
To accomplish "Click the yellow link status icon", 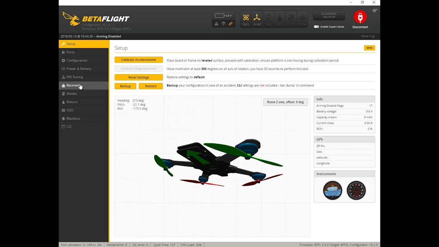I will pyautogui.click(x=230, y=24).
